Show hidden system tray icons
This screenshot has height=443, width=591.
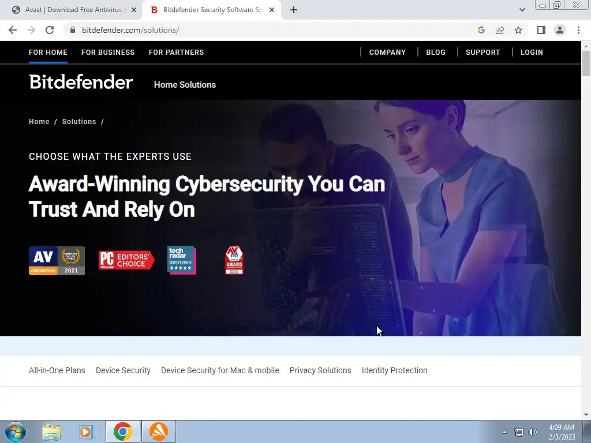pos(504,432)
